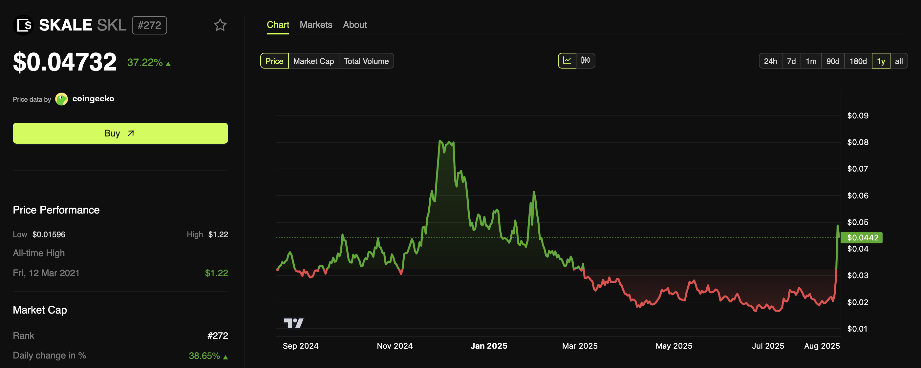Viewport: 921px width, 368px height.
Task: Set chart range to 90d
Action: coord(832,61)
